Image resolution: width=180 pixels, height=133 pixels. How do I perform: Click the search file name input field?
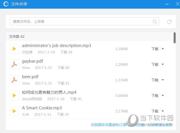pos(84,21)
